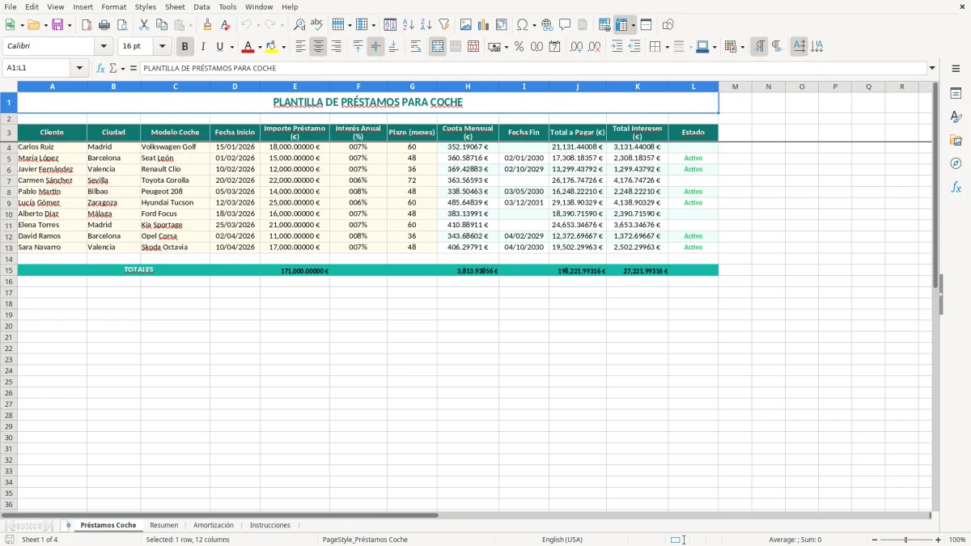Viewport: 971px width, 546px height.
Task: Click Clear Direct Formatting icon
Action: coord(225,25)
